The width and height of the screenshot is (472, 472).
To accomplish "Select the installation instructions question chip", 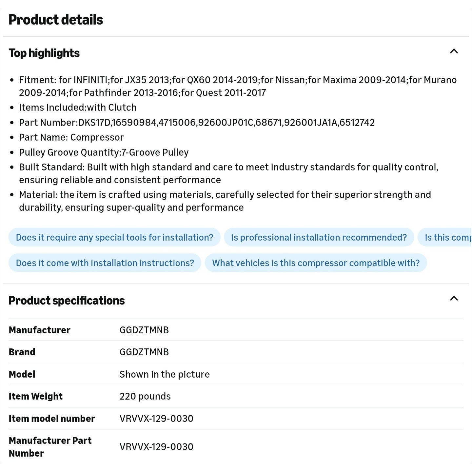I will [x=105, y=263].
